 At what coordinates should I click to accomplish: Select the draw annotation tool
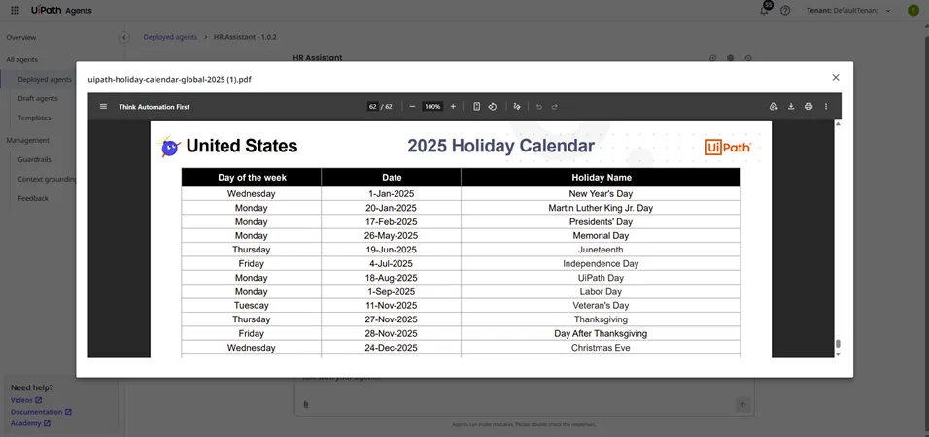517,107
